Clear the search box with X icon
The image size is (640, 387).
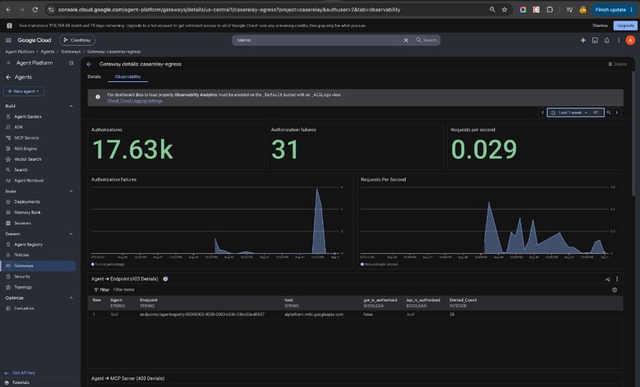coord(406,40)
